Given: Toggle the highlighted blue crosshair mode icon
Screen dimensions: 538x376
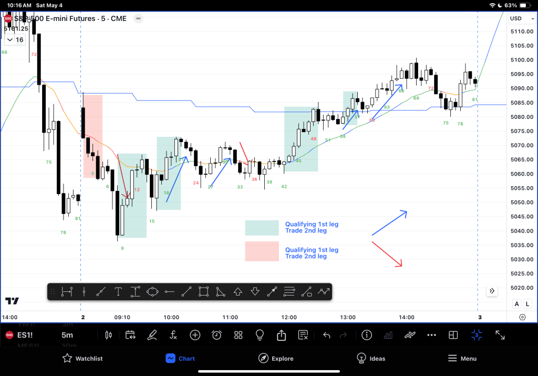Looking at the screenshot, I should [477, 335].
